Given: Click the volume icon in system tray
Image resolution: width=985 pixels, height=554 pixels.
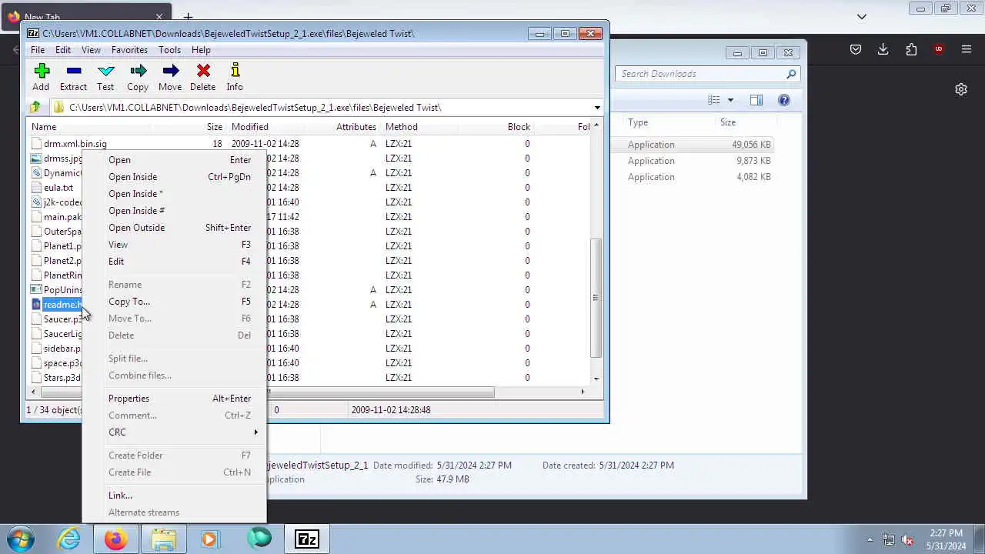Looking at the screenshot, I should click(x=907, y=539).
